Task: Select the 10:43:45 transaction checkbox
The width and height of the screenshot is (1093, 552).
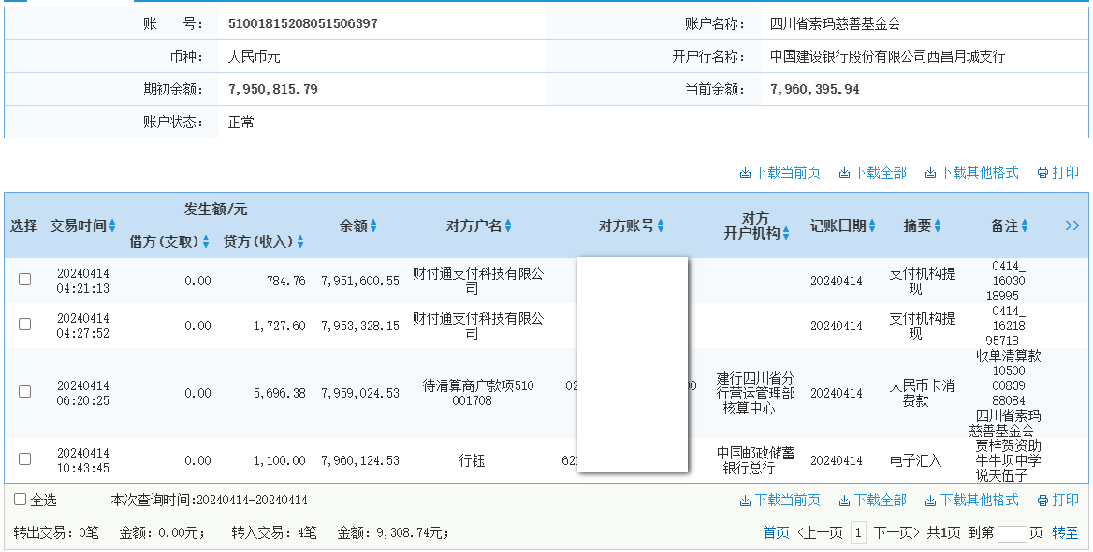Action: coord(24,458)
